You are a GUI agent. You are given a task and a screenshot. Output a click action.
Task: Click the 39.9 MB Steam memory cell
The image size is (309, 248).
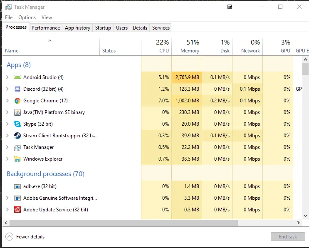click(x=187, y=135)
